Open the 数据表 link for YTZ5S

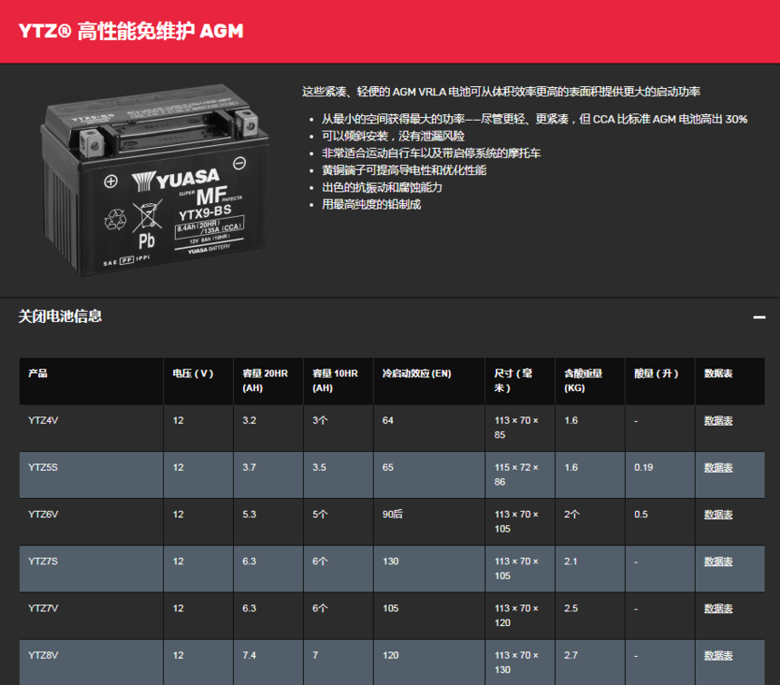click(x=718, y=467)
